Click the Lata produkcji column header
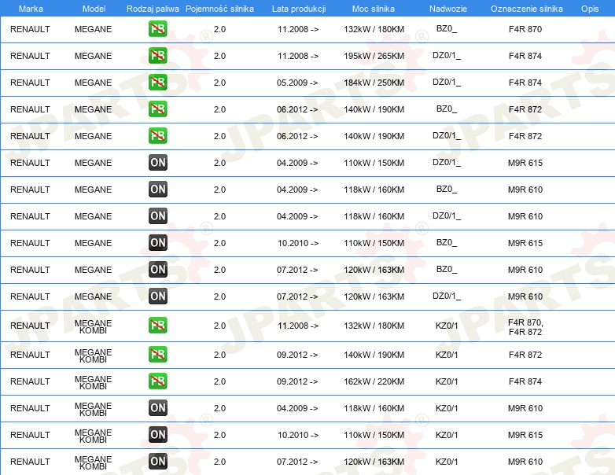This screenshot has width=615, height=475. point(299,9)
